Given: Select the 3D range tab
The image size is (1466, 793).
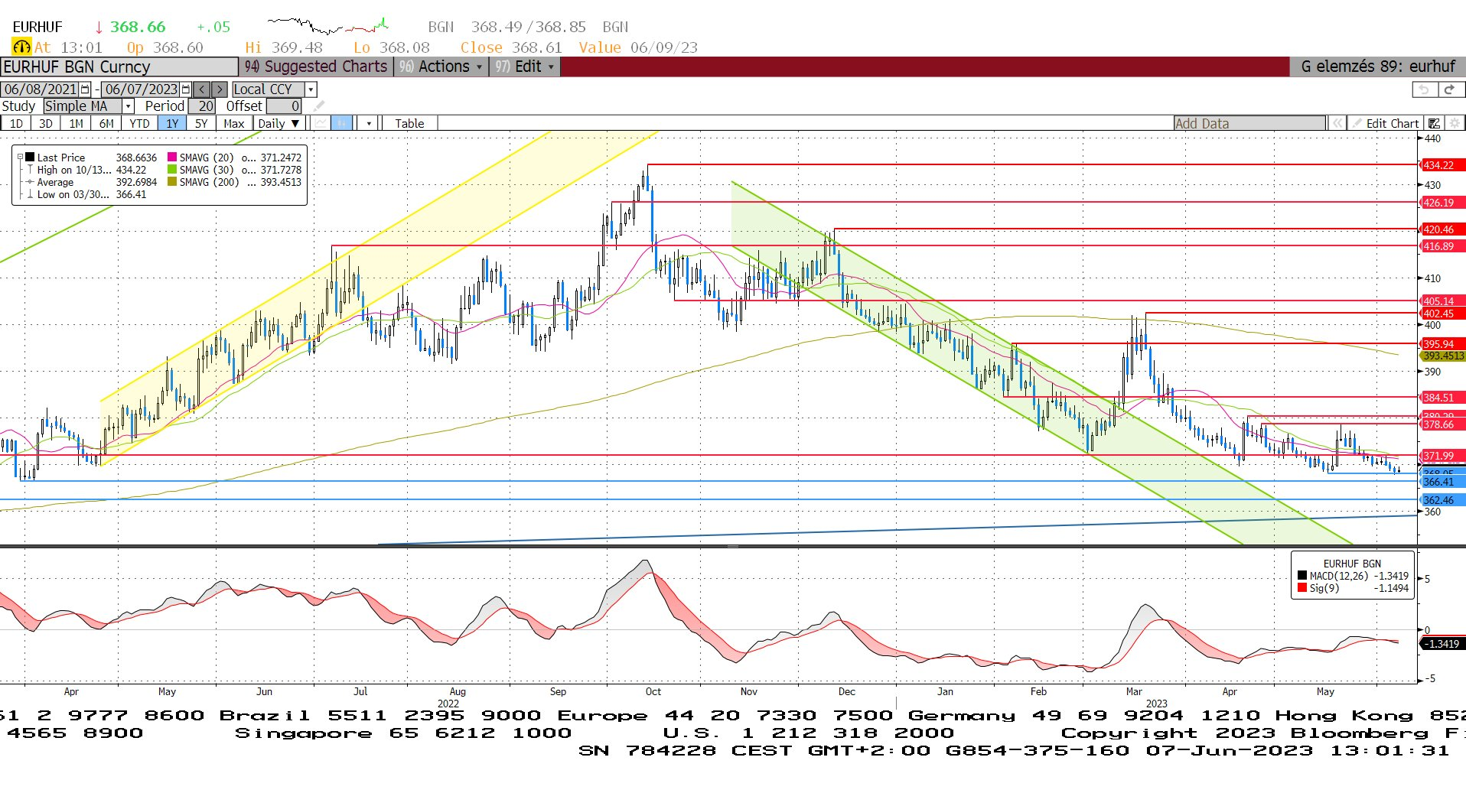Looking at the screenshot, I should click(x=46, y=123).
